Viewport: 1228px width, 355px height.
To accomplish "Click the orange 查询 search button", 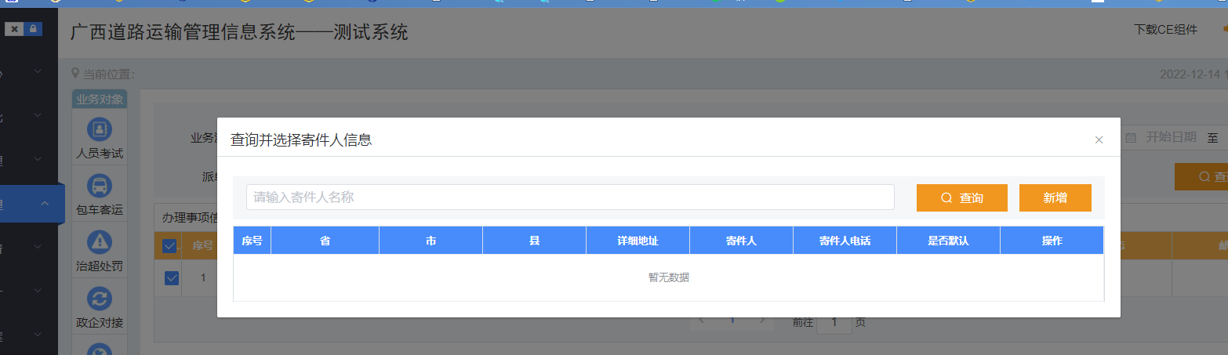I will pyautogui.click(x=961, y=198).
